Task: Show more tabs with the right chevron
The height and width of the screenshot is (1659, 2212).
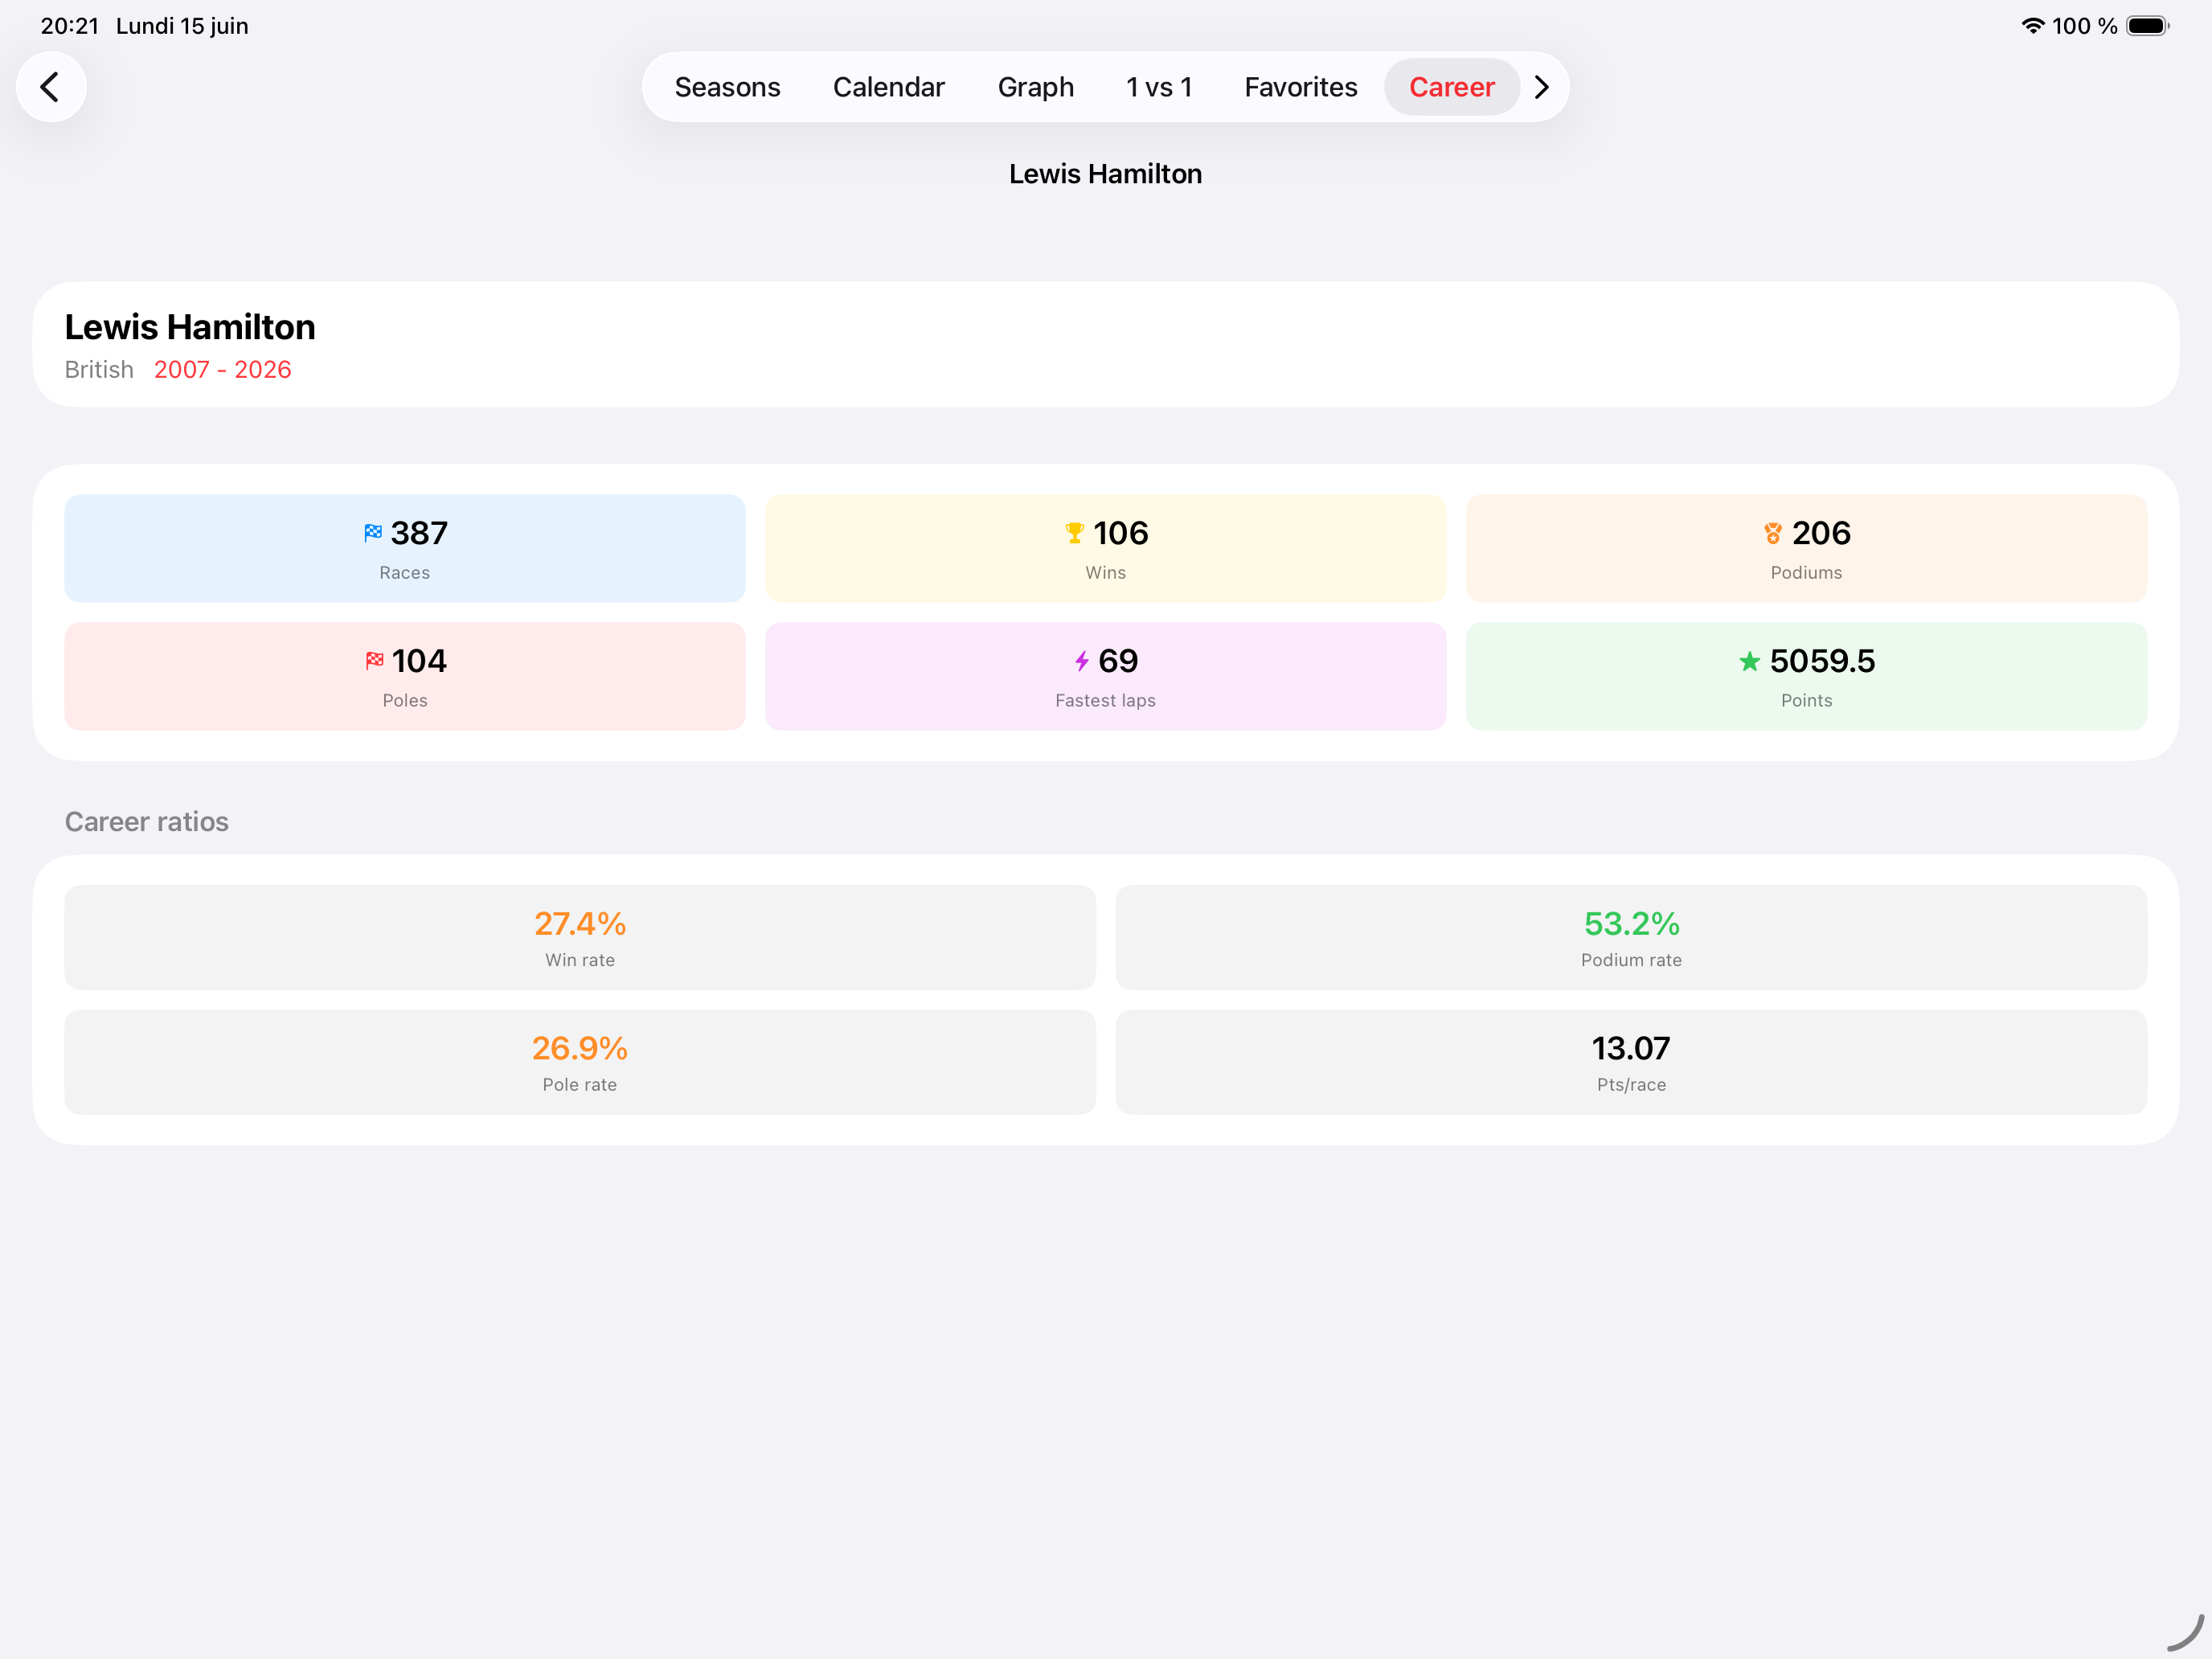Action: (1541, 87)
